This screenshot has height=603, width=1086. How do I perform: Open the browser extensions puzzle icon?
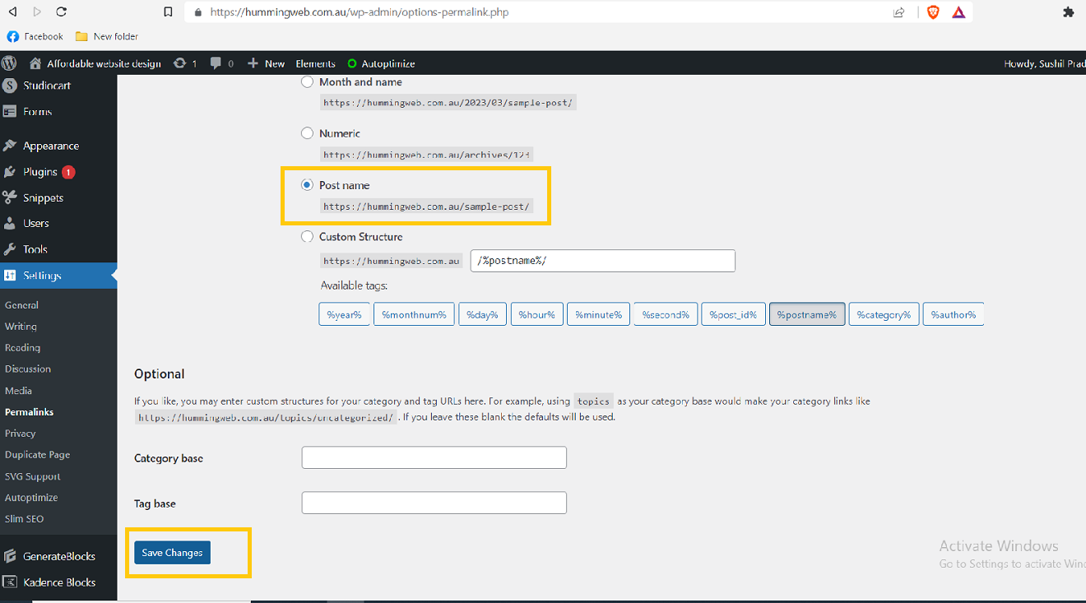(1068, 12)
